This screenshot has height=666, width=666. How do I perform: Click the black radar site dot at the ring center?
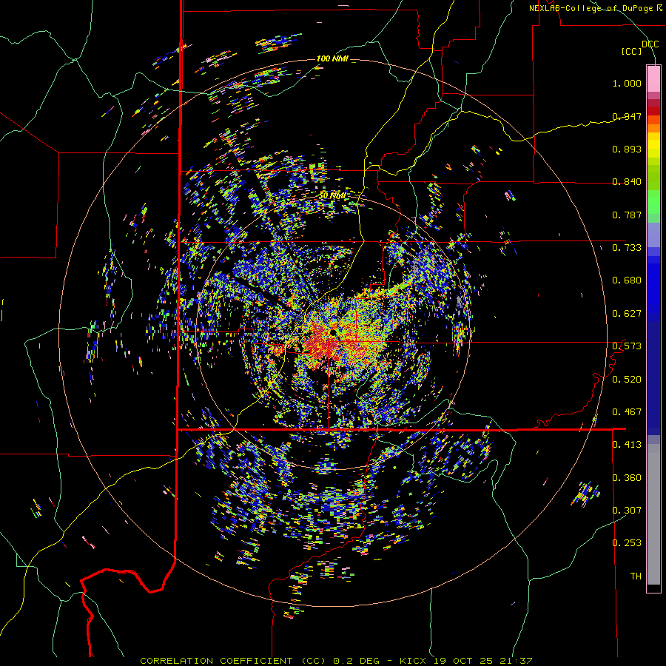point(332,332)
